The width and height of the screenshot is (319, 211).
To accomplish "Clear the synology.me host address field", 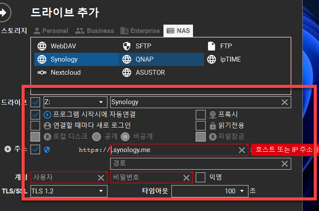I will pyautogui.click(x=242, y=150).
